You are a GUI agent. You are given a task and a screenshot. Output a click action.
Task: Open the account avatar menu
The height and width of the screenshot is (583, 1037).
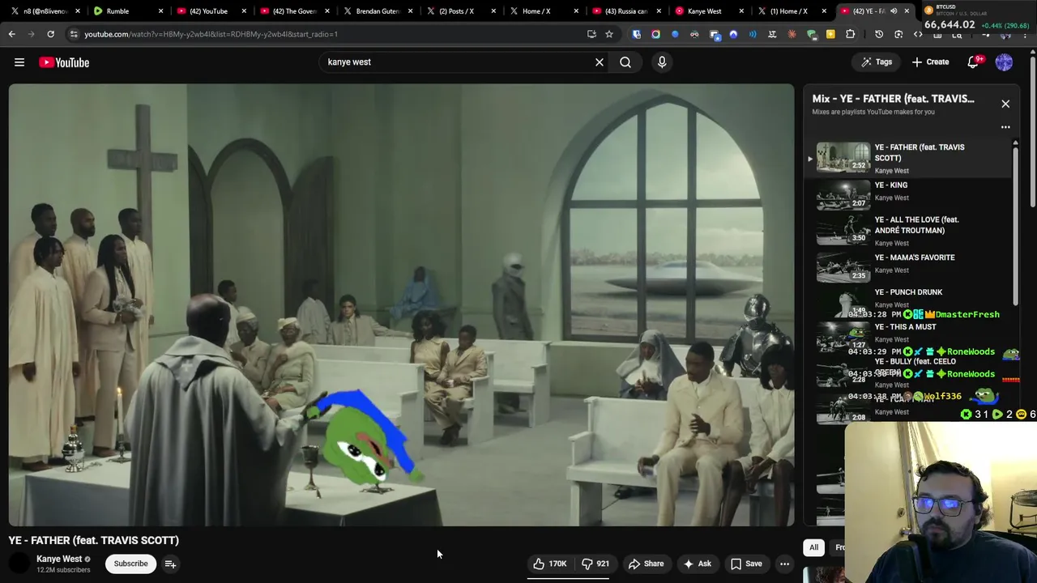coord(1004,62)
